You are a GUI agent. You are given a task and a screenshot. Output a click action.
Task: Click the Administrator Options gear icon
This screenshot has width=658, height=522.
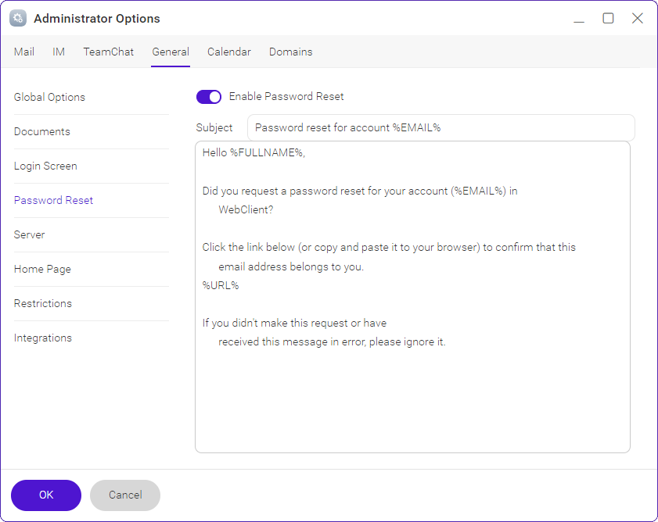(18, 19)
